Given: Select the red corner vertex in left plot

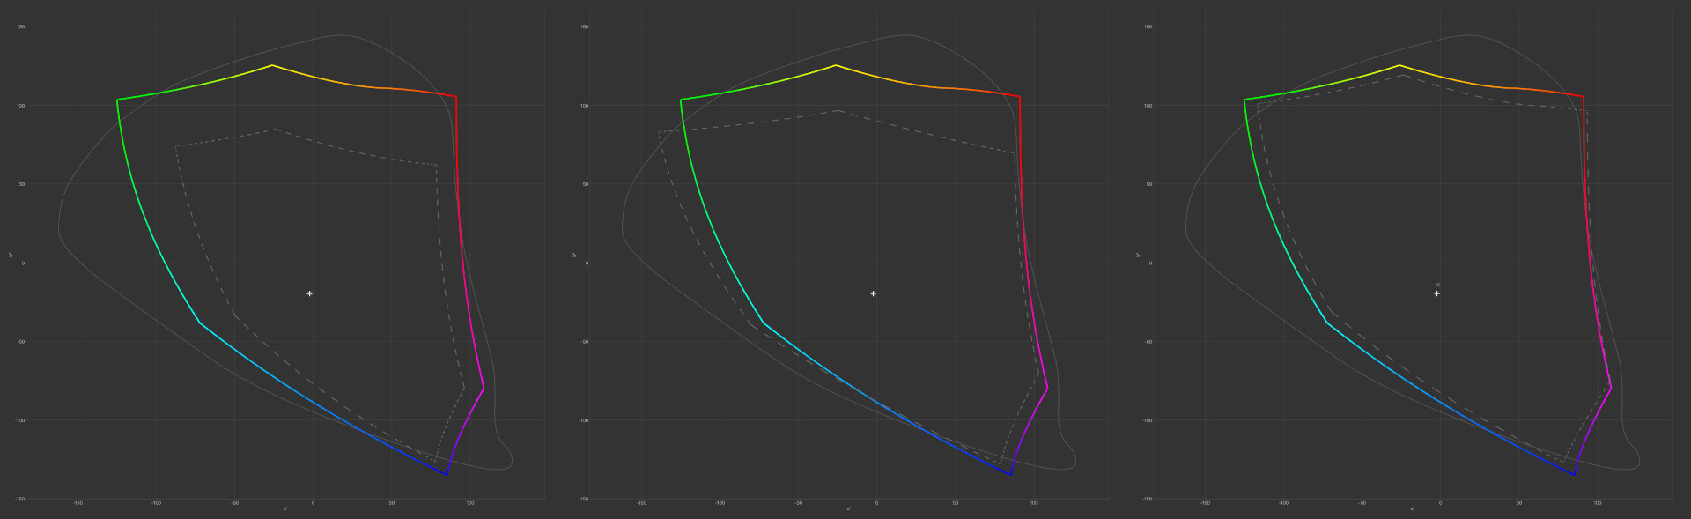Looking at the screenshot, I should [x=456, y=97].
